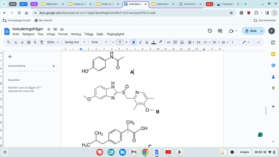This screenshot has width=279, height=157.
Task: Add a summary with Sammanfattning plus button
Action: coord(54,66)
